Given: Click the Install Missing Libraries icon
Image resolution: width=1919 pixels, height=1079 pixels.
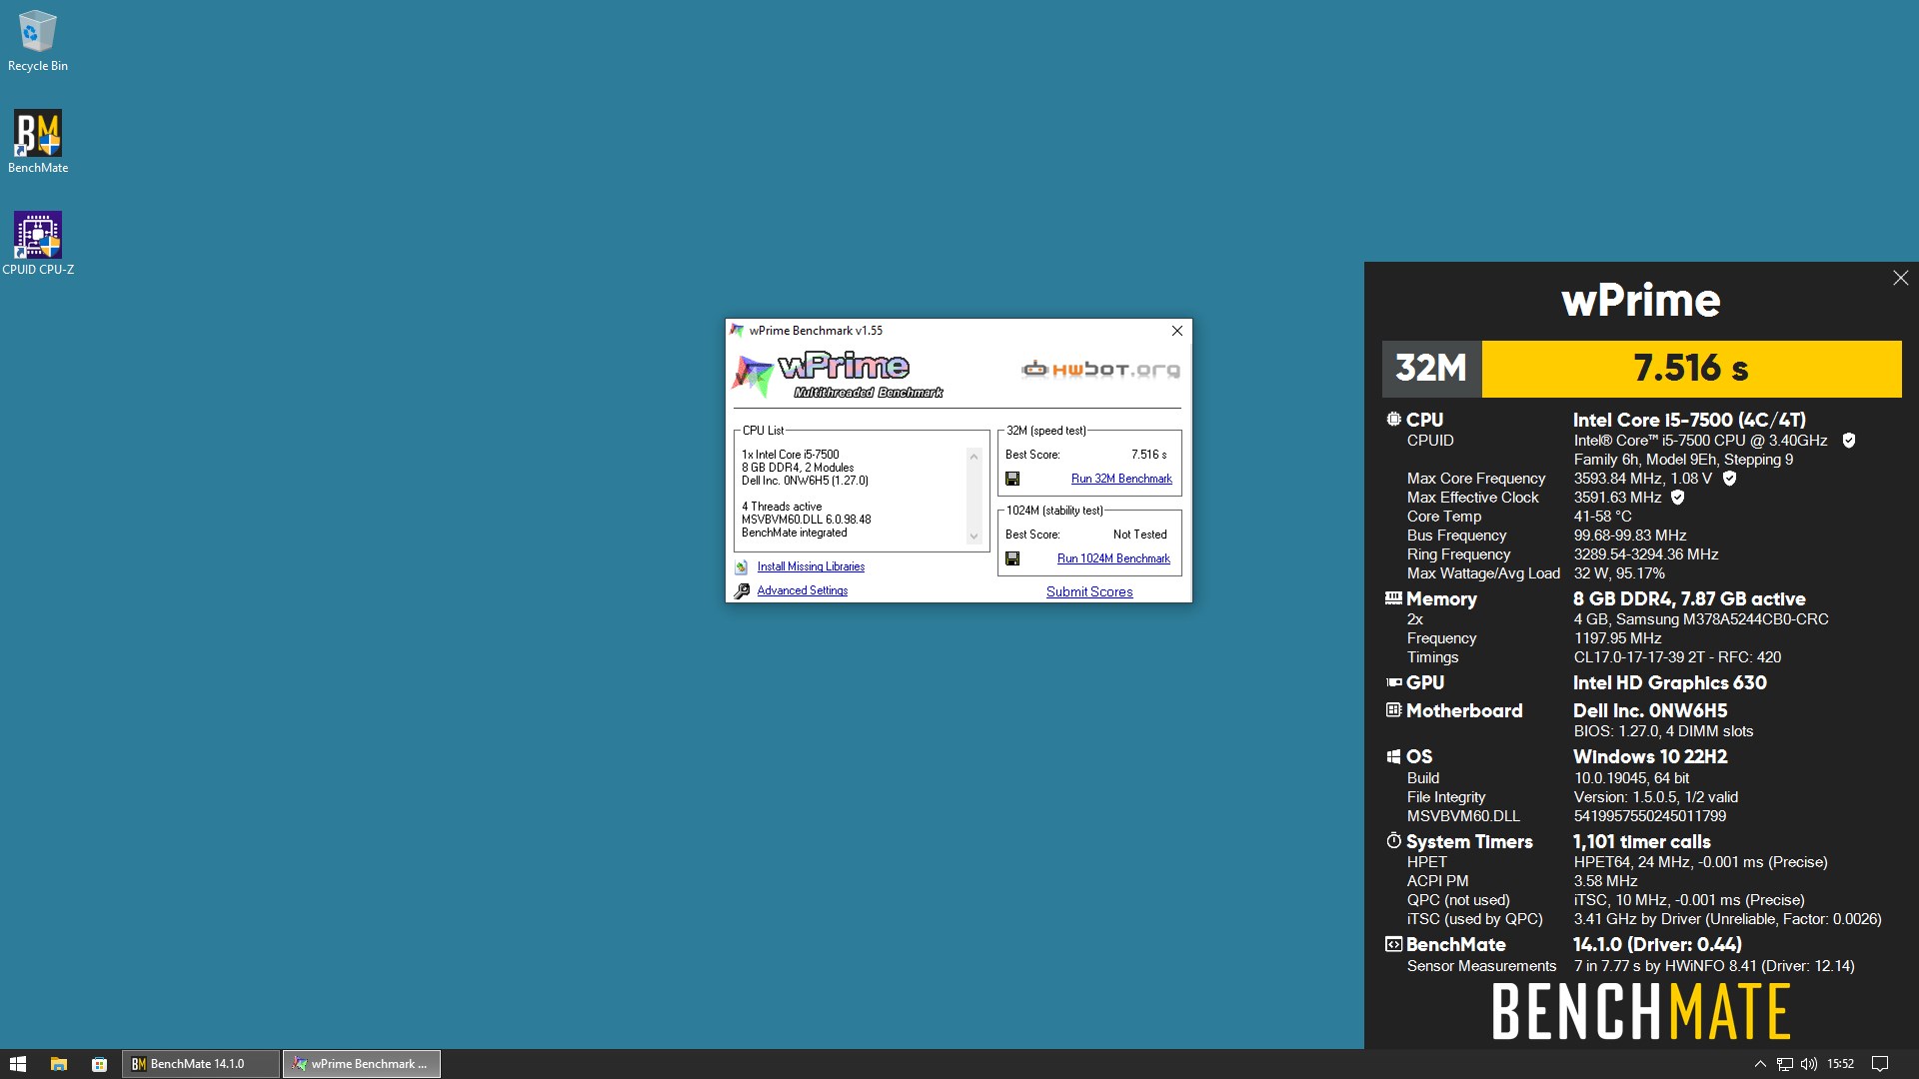Looking at the screenshot, I should pyautogui.click(x=742, y=566).
